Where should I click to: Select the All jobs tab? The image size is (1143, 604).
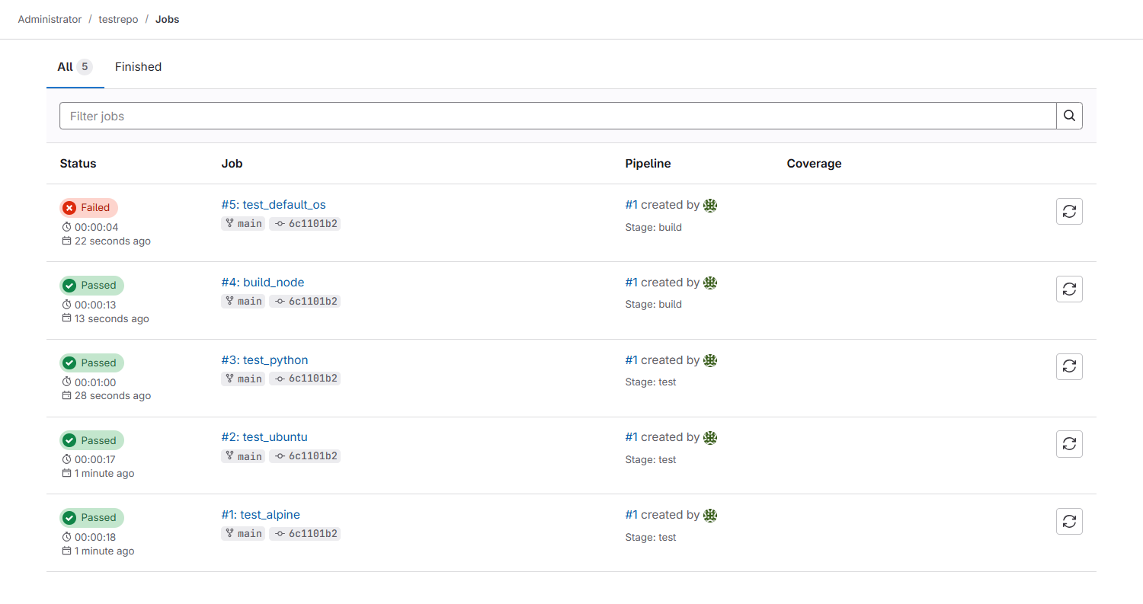pyautogui.click(x=74, y=67)
